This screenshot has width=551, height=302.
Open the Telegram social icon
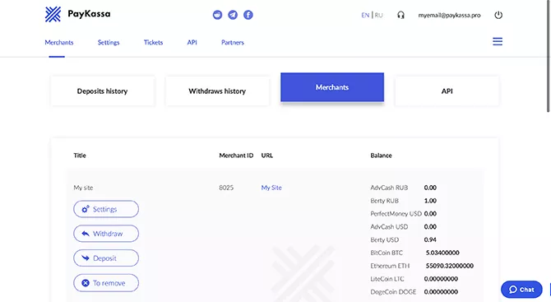pos(233,15)
